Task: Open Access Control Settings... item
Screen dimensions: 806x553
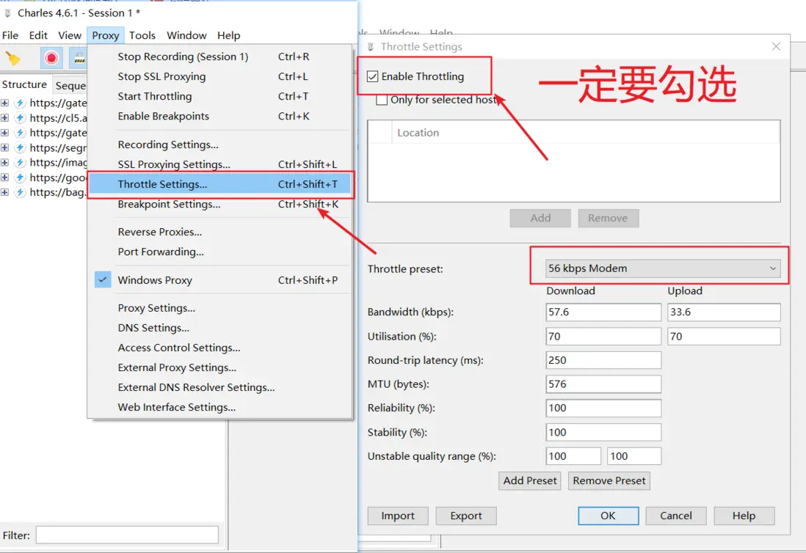Action: [x=220, y=348]
